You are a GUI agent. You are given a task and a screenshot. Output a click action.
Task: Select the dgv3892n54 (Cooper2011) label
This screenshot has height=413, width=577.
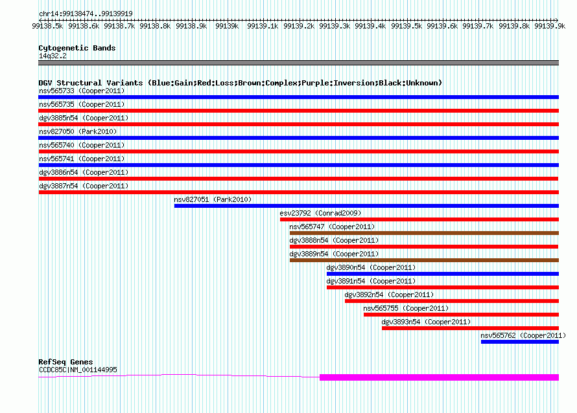389,295
